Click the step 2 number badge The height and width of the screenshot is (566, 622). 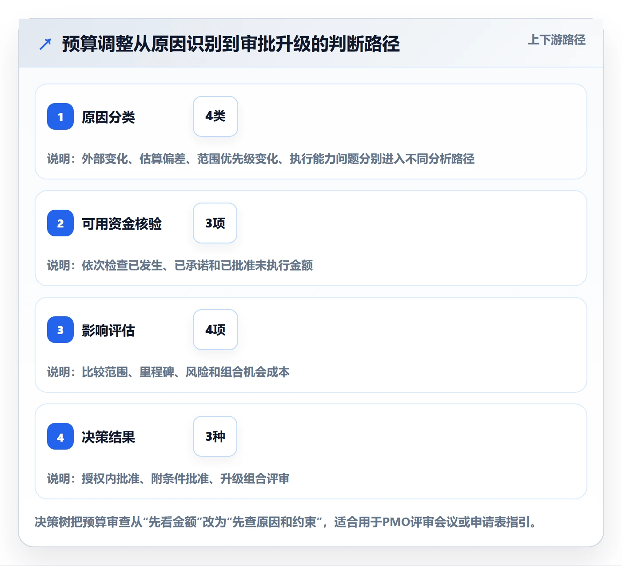click(60, 223)
